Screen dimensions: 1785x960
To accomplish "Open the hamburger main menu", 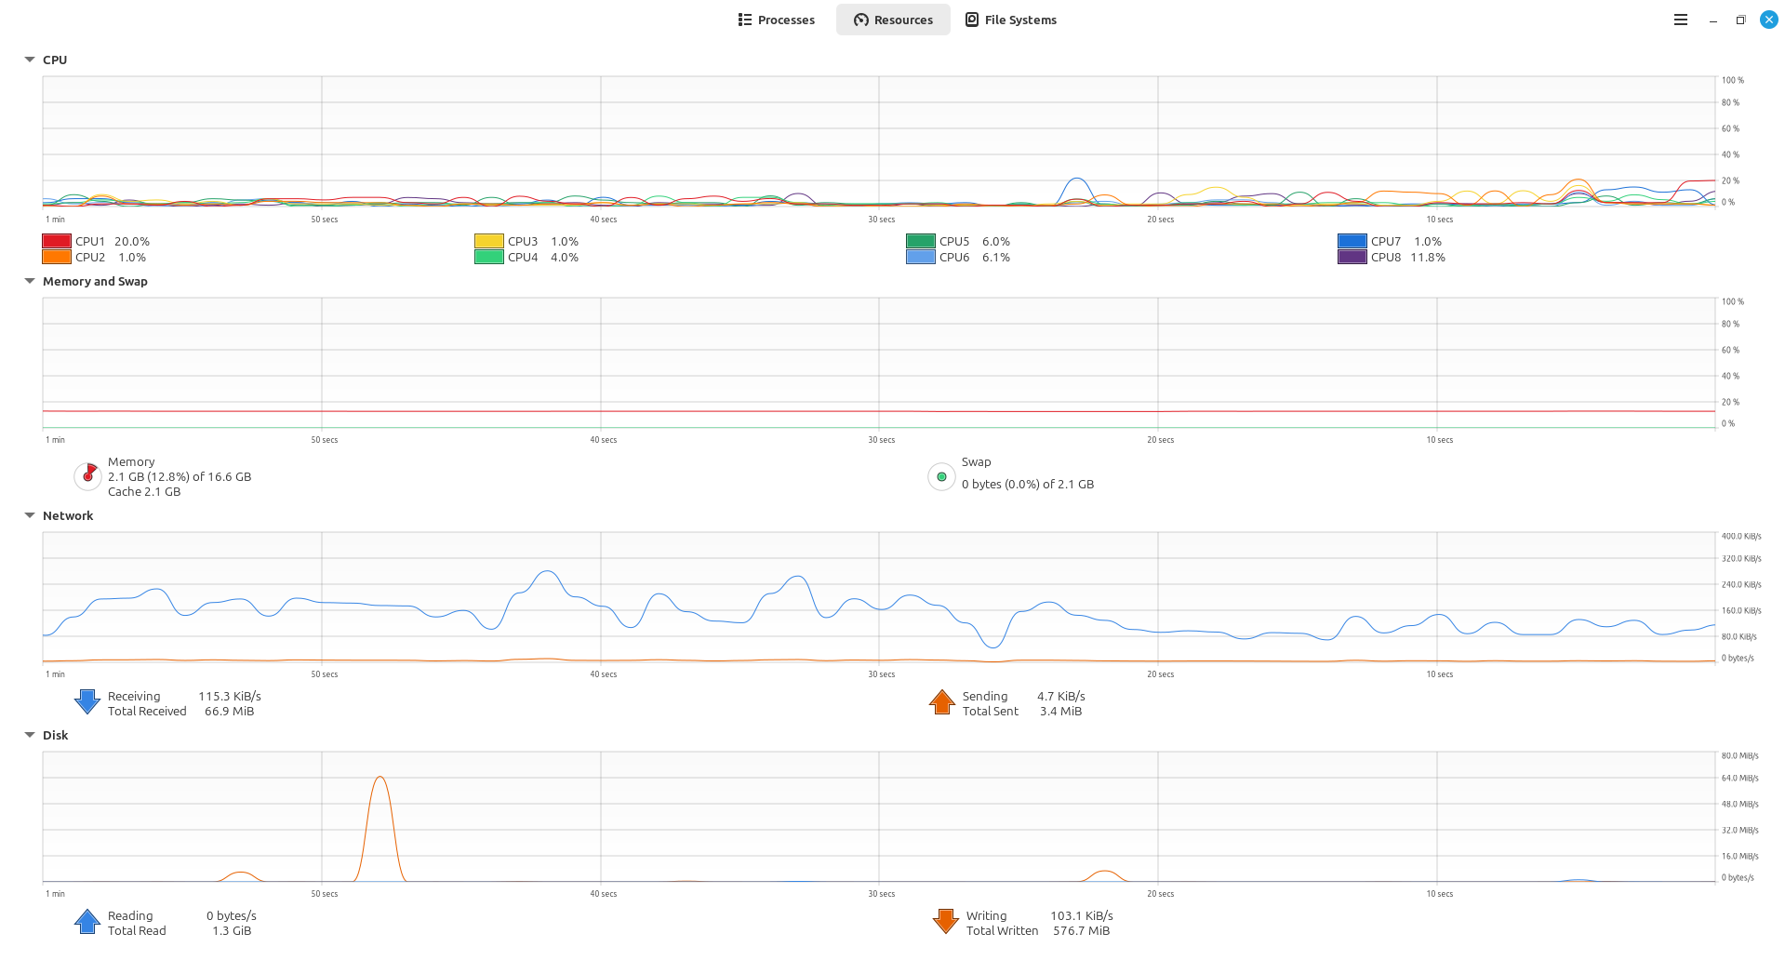I will click(x=1680, y=20).
